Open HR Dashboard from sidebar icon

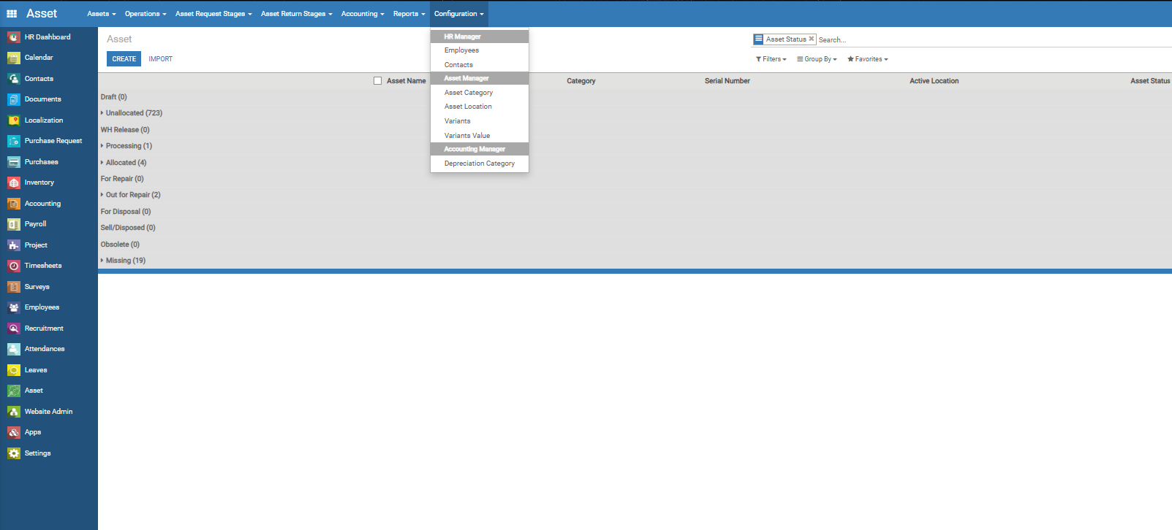(x=14, y=37)
